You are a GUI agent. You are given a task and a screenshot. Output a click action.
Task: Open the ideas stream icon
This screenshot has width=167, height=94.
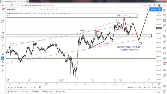click(x=165, y=58)
